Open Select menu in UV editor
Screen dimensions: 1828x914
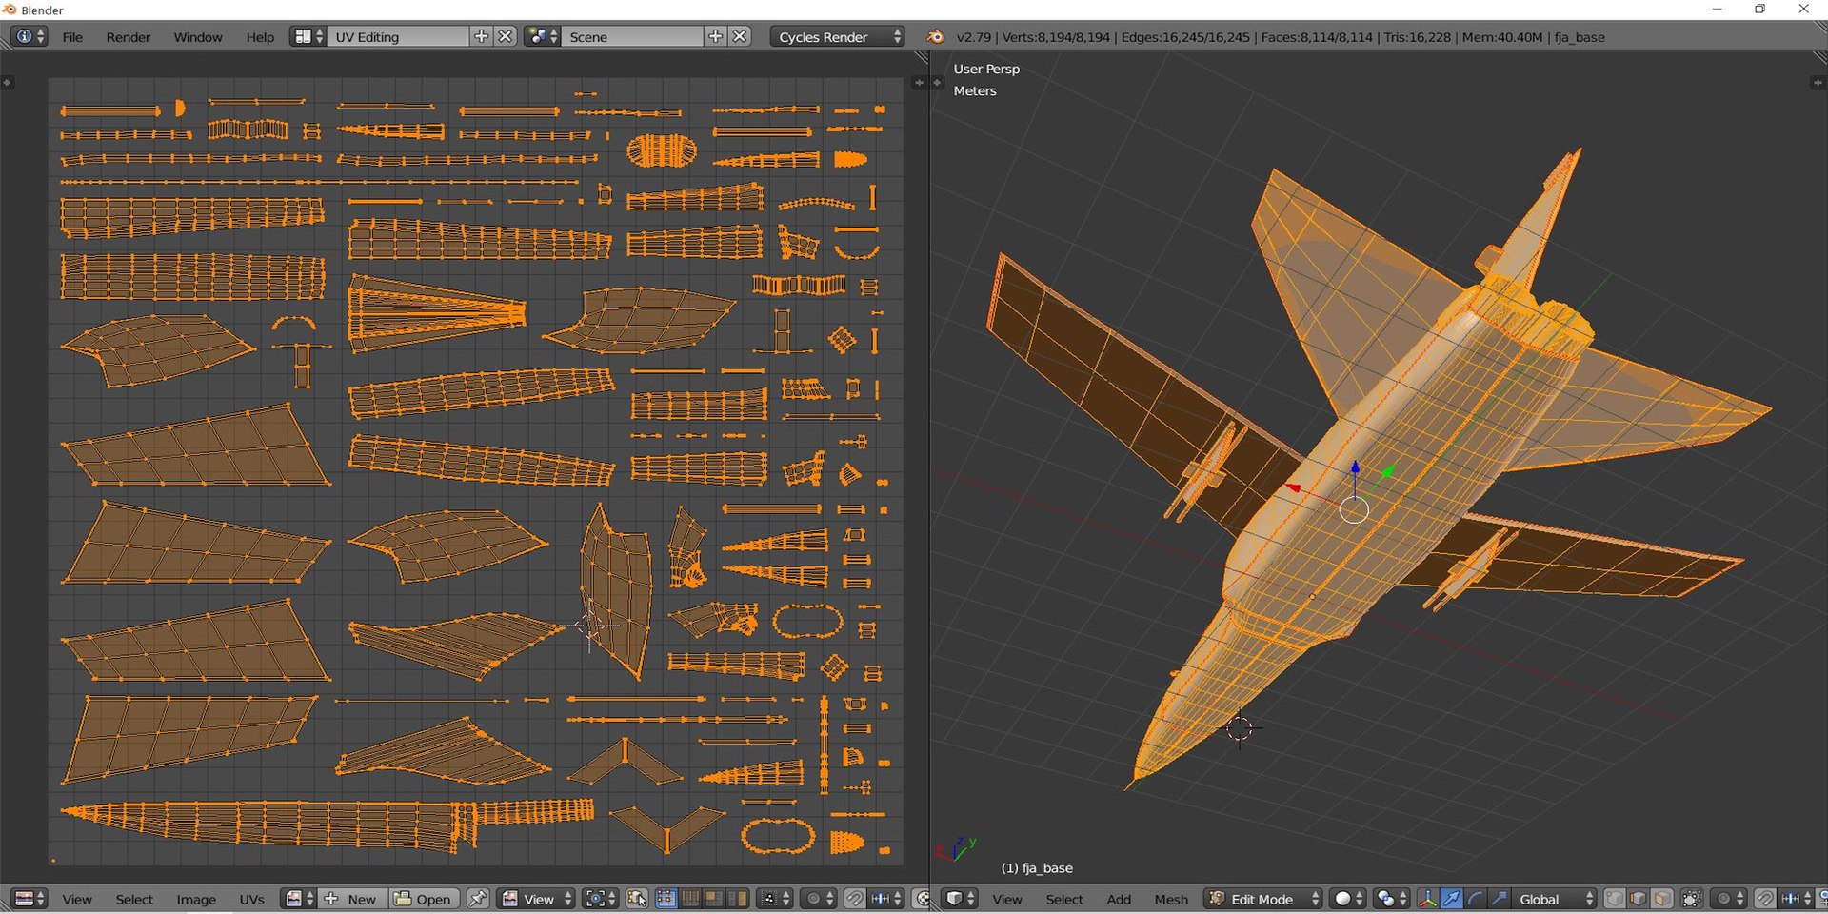(134, 900)
